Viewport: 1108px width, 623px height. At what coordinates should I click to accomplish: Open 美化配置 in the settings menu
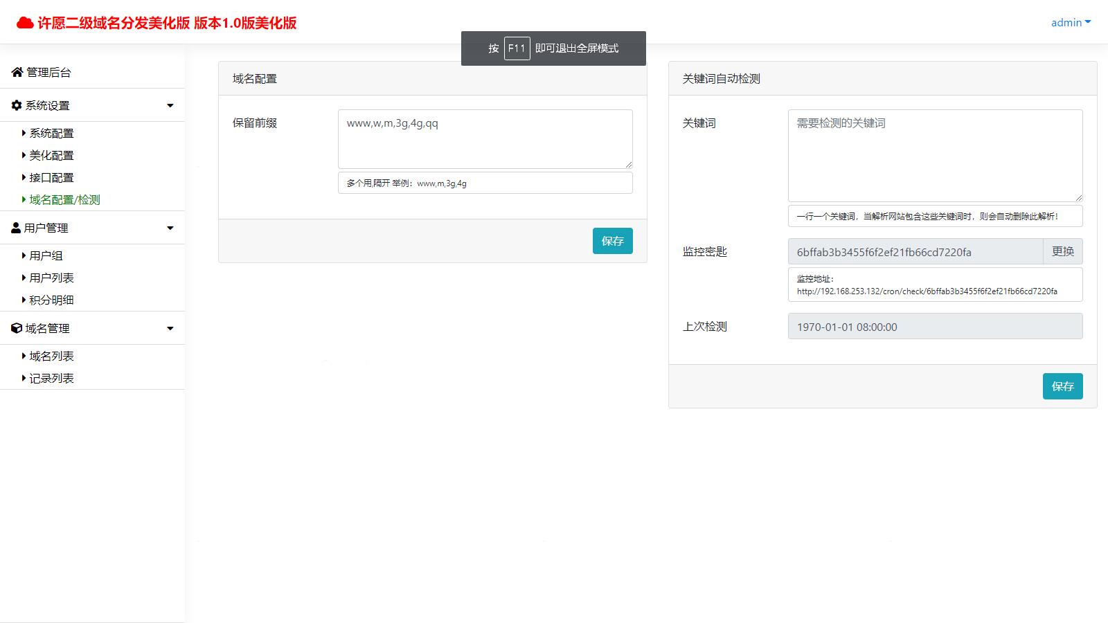[x=51, y=155]
